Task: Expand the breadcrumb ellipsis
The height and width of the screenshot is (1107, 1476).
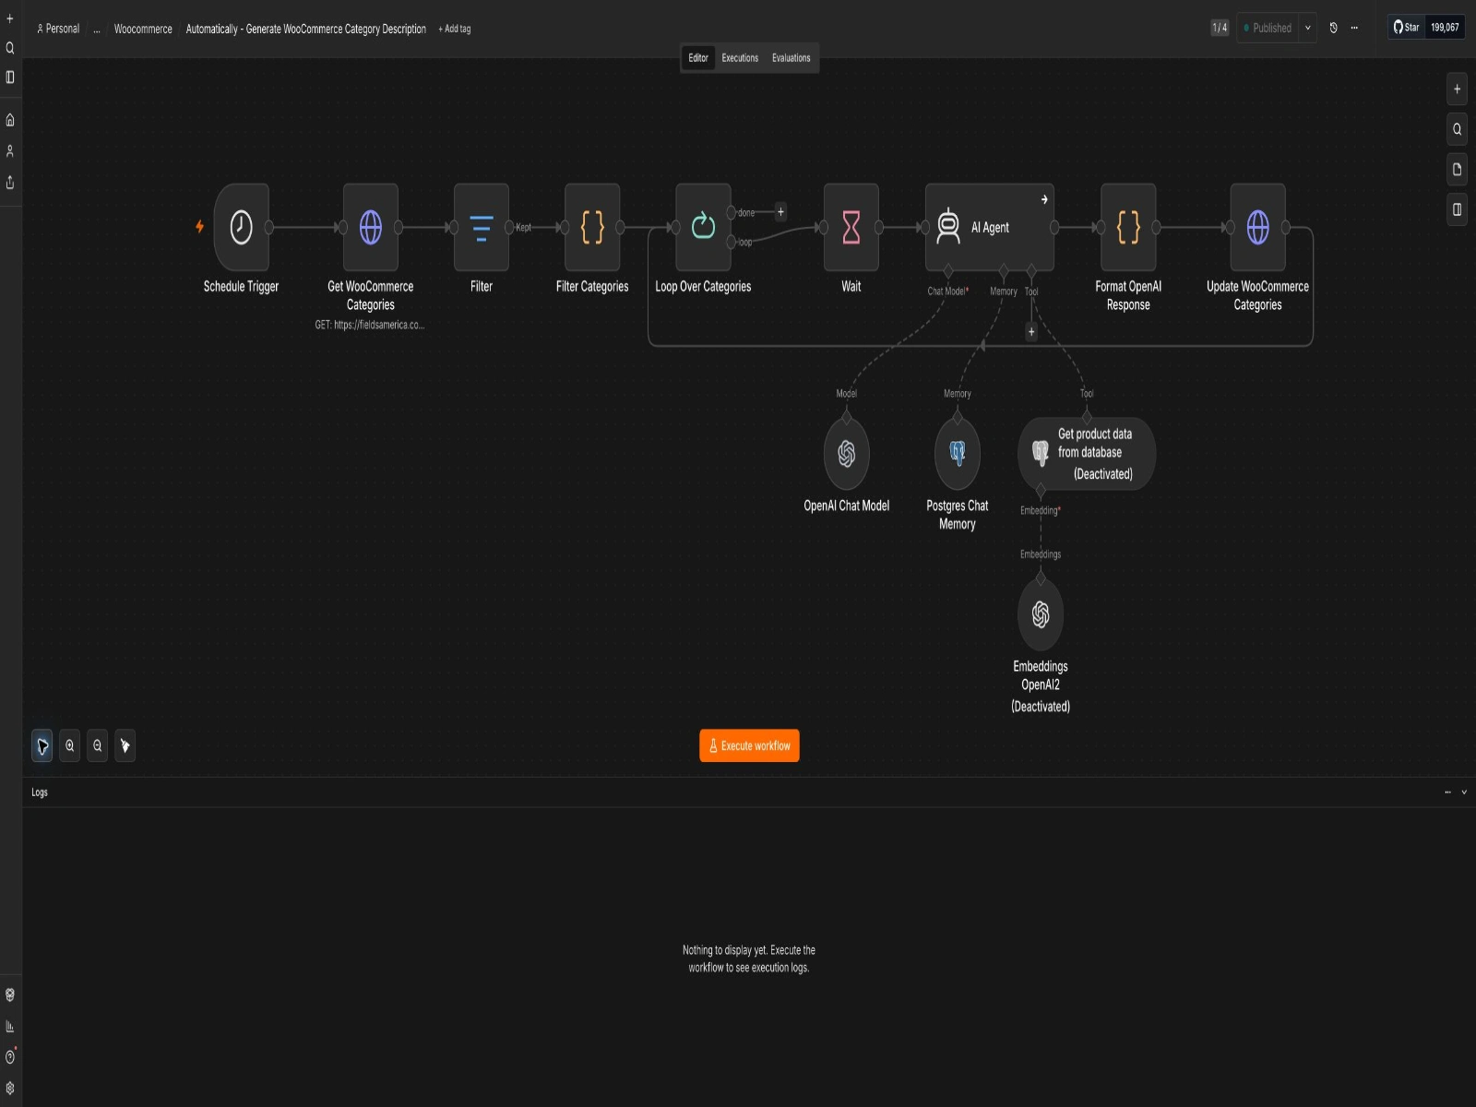Action: pyautogui.click(x=97, y=30)
